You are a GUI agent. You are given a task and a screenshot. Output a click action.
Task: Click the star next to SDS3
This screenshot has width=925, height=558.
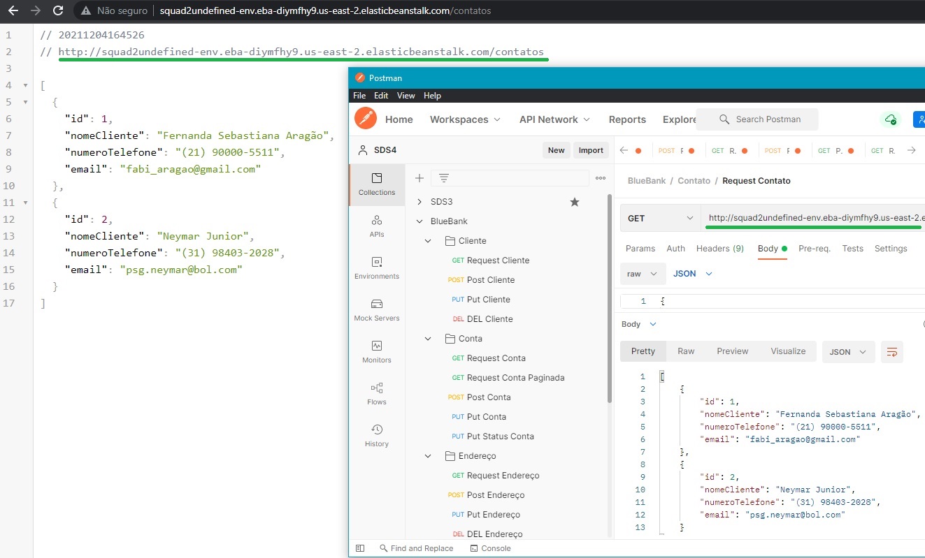(x=575, y=202)
